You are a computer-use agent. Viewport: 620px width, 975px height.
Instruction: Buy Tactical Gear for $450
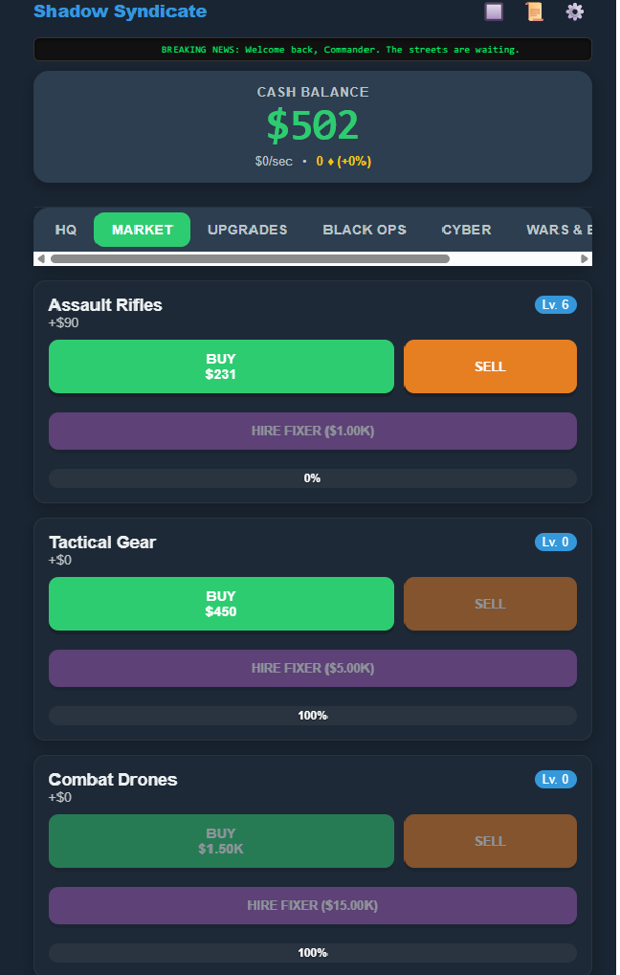[221, 604]
